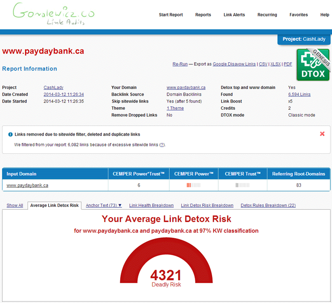332x303 pixels.
Task: Select the Average Link Detox Risk tab
Action: 54,205
